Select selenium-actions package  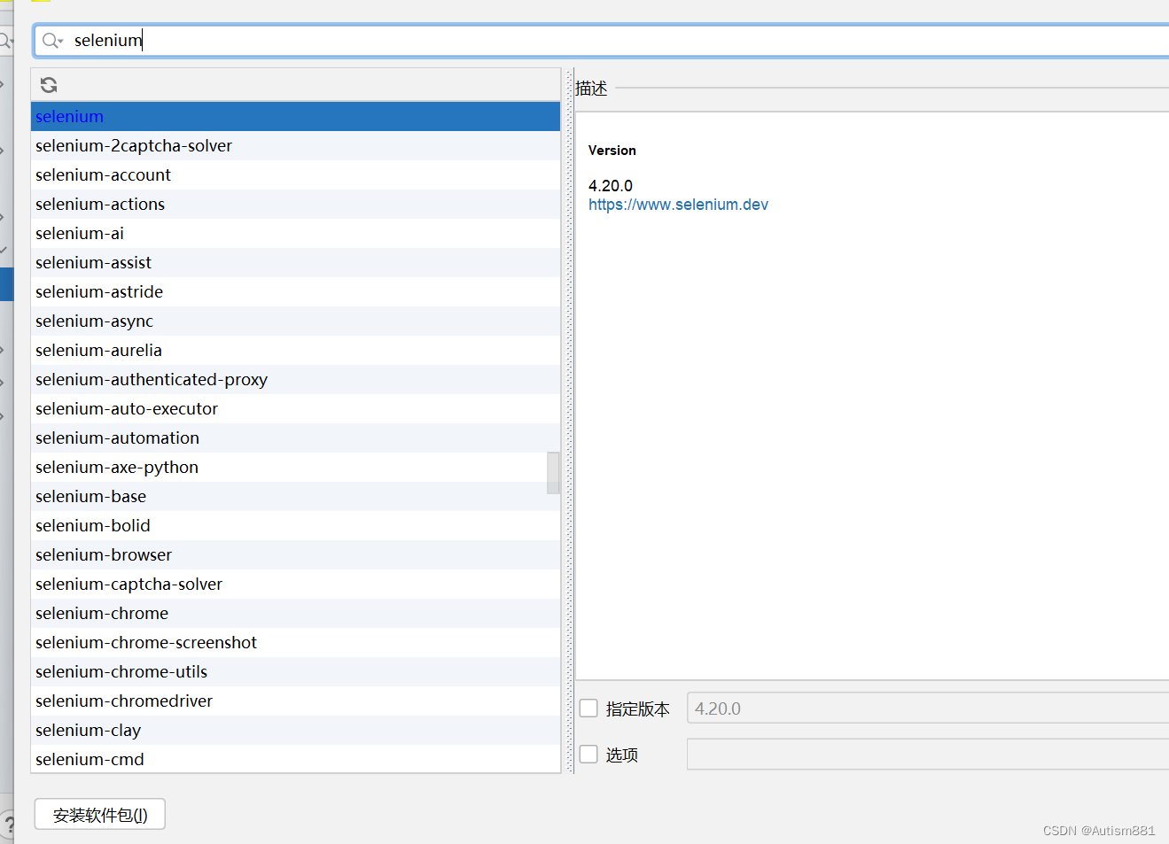295,204
